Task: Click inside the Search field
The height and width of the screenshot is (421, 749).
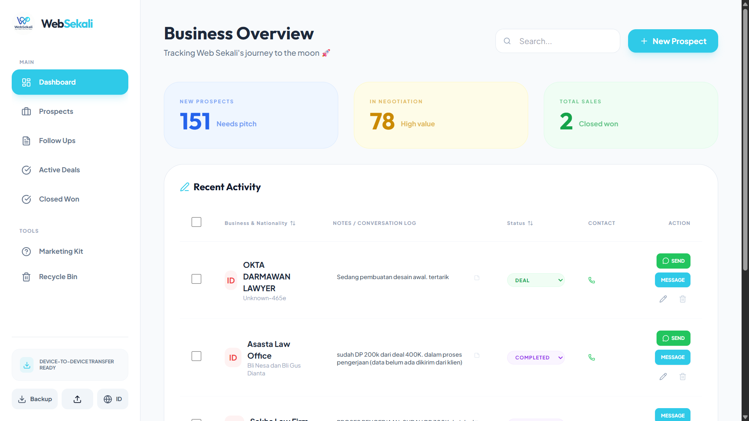Action: point(557,41)
